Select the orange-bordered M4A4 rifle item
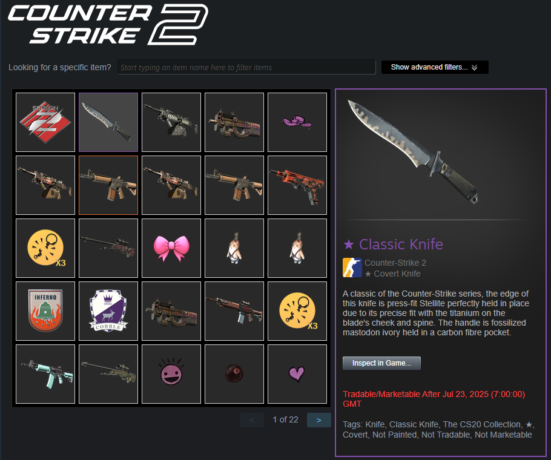Viewport: 551px width, 460px height. [108, 185]
